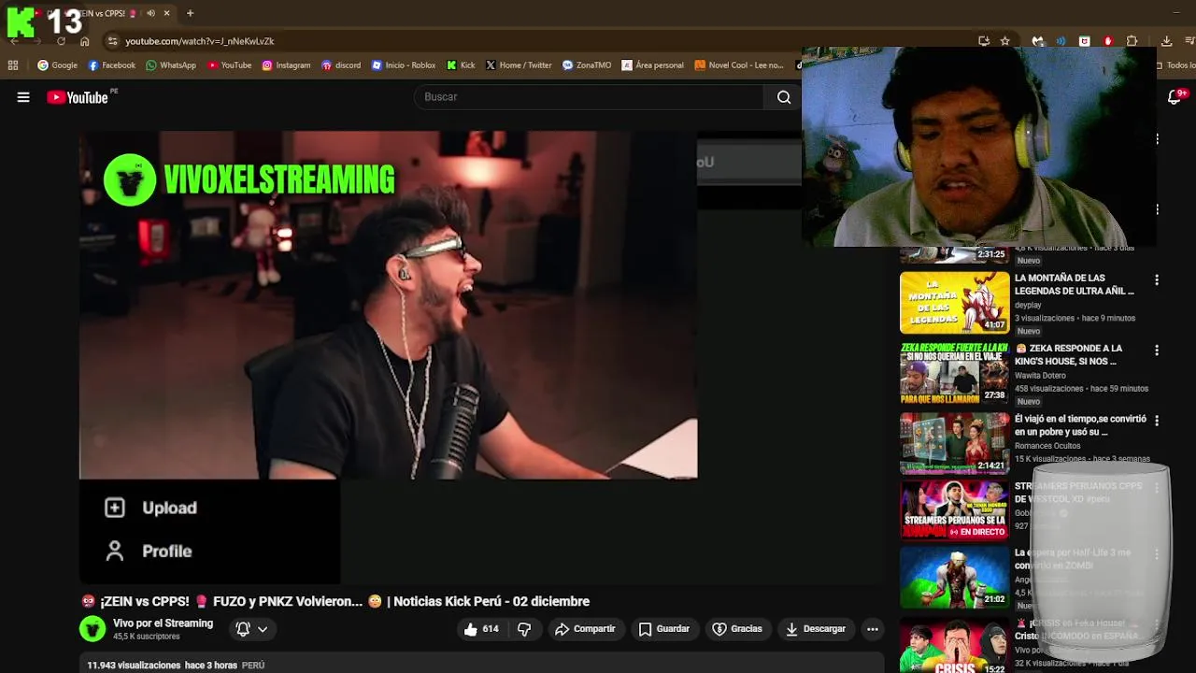Click the Descargar download button
This screenshot has width=1196, height=673.
pyautogui.click(x=816, y=629)
